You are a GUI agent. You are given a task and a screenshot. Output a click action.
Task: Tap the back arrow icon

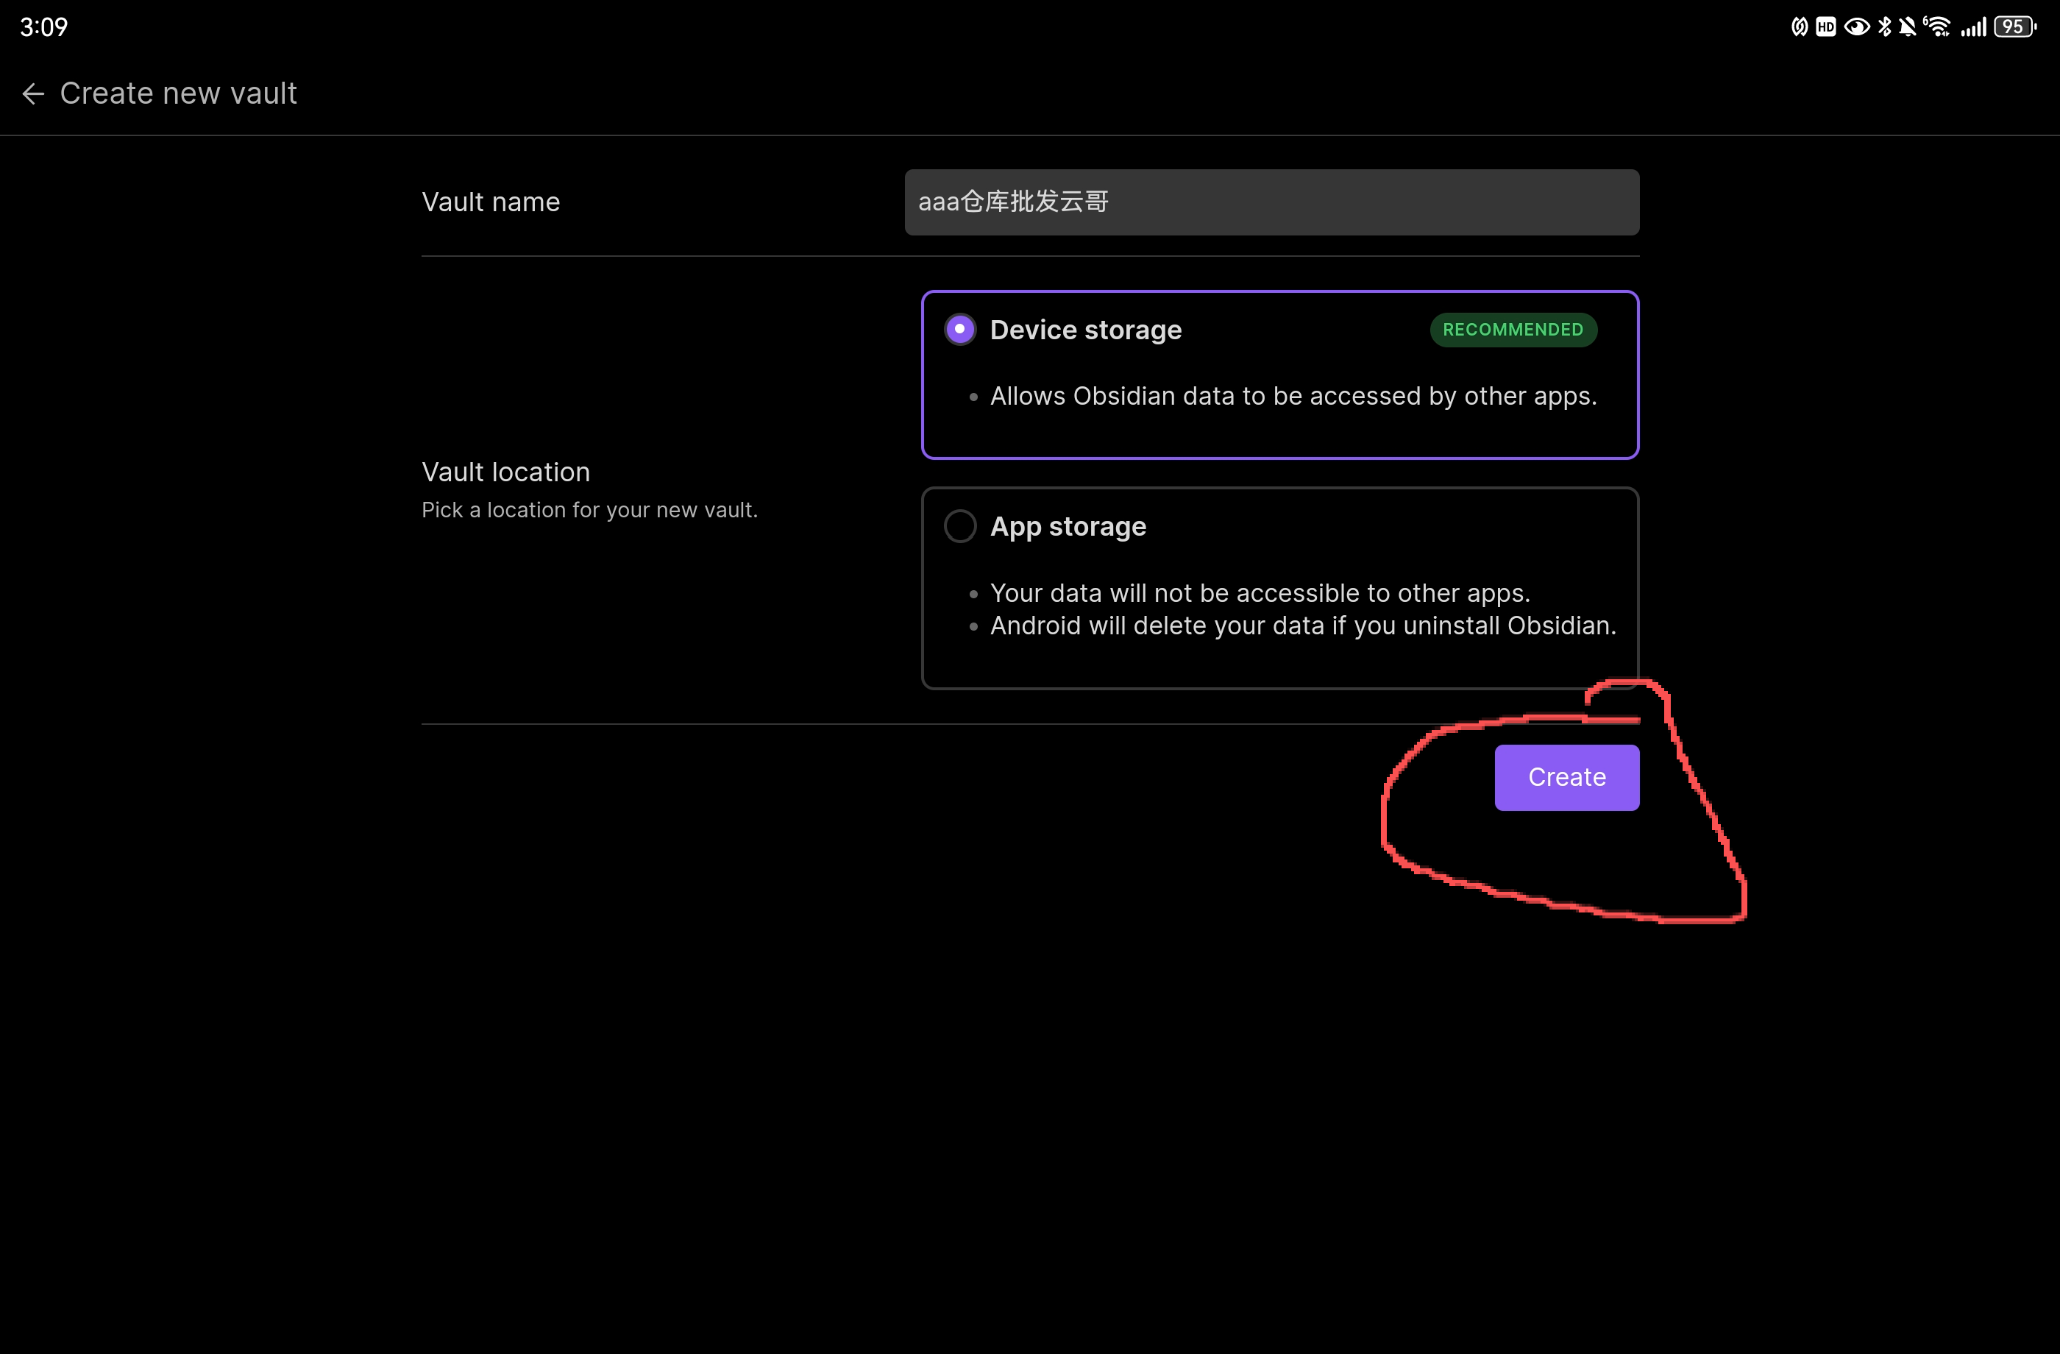pyautogui.click(x=33, y=93)
